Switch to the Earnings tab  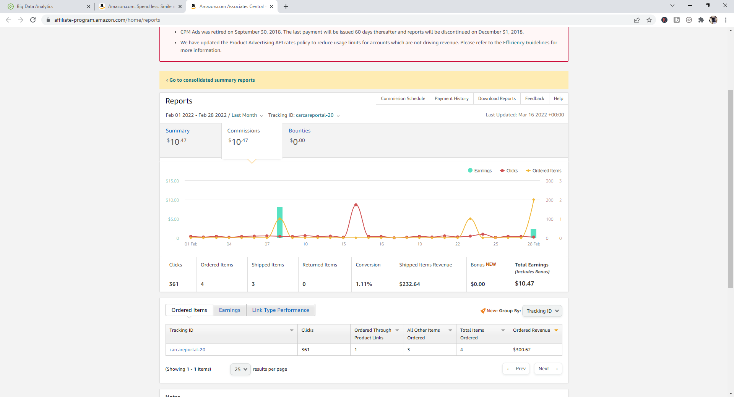point(230,310)
